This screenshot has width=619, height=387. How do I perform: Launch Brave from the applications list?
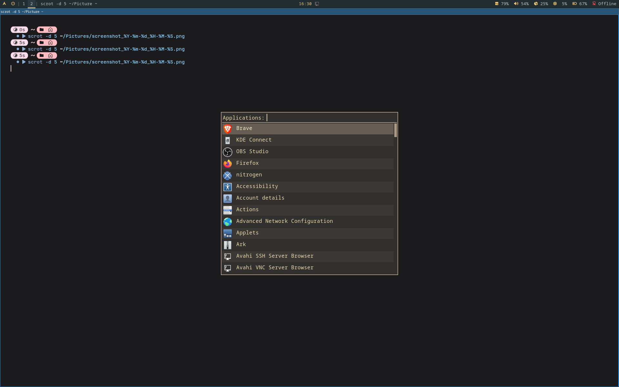(x=308, y=129)
